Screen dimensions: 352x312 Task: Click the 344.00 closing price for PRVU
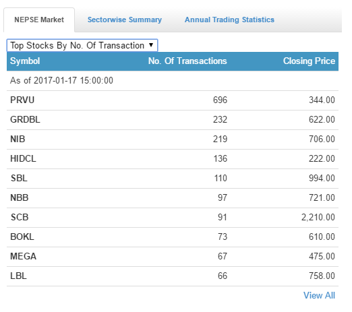pos(322,100)
